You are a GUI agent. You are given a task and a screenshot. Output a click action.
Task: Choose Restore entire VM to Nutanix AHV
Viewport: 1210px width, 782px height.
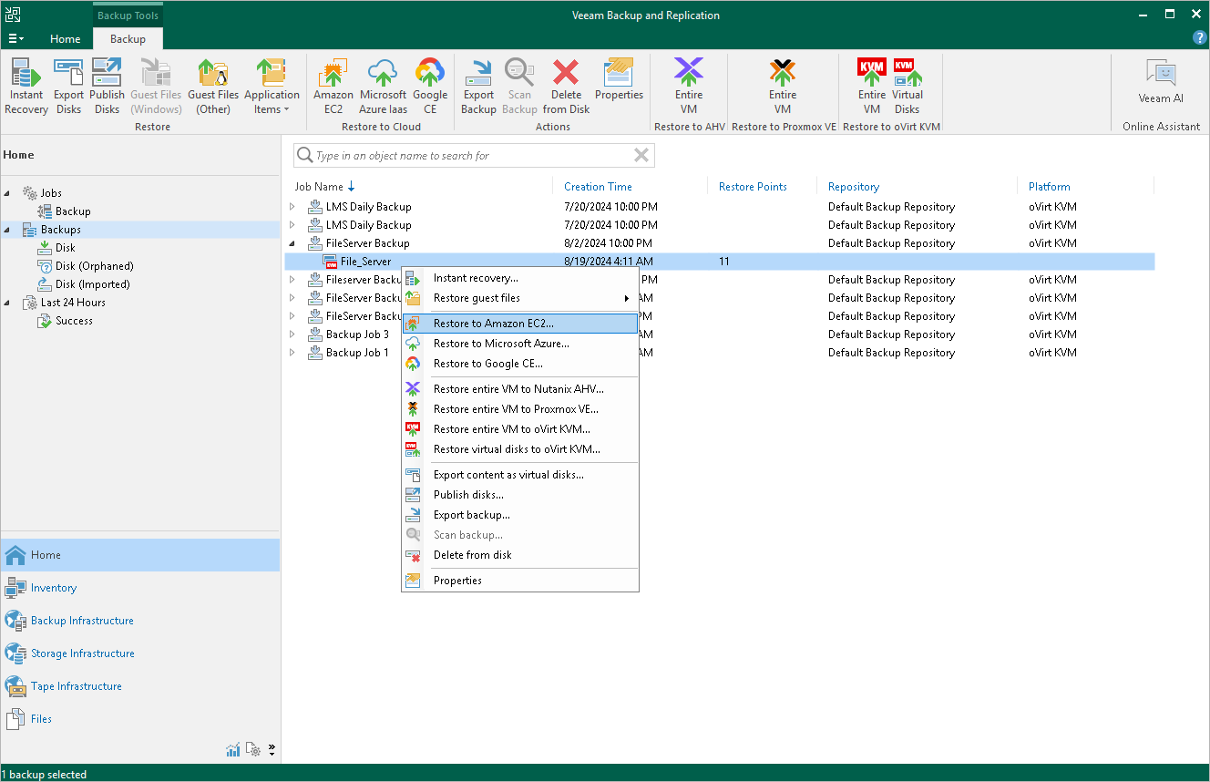tap(520, 389)
